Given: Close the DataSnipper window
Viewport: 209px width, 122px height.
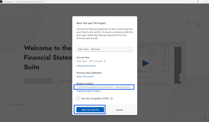Looking at the screenshot, I should 206,2.
